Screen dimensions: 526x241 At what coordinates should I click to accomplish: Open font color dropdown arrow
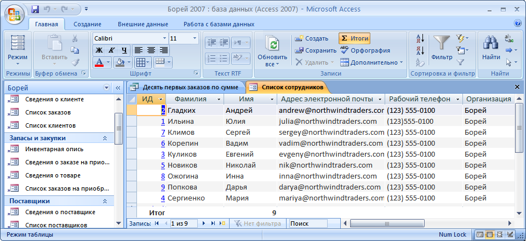[108, 62]
